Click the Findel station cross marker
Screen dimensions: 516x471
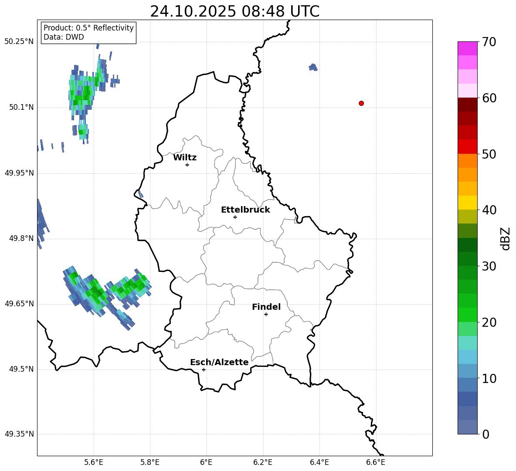click(x=266, y=315)
